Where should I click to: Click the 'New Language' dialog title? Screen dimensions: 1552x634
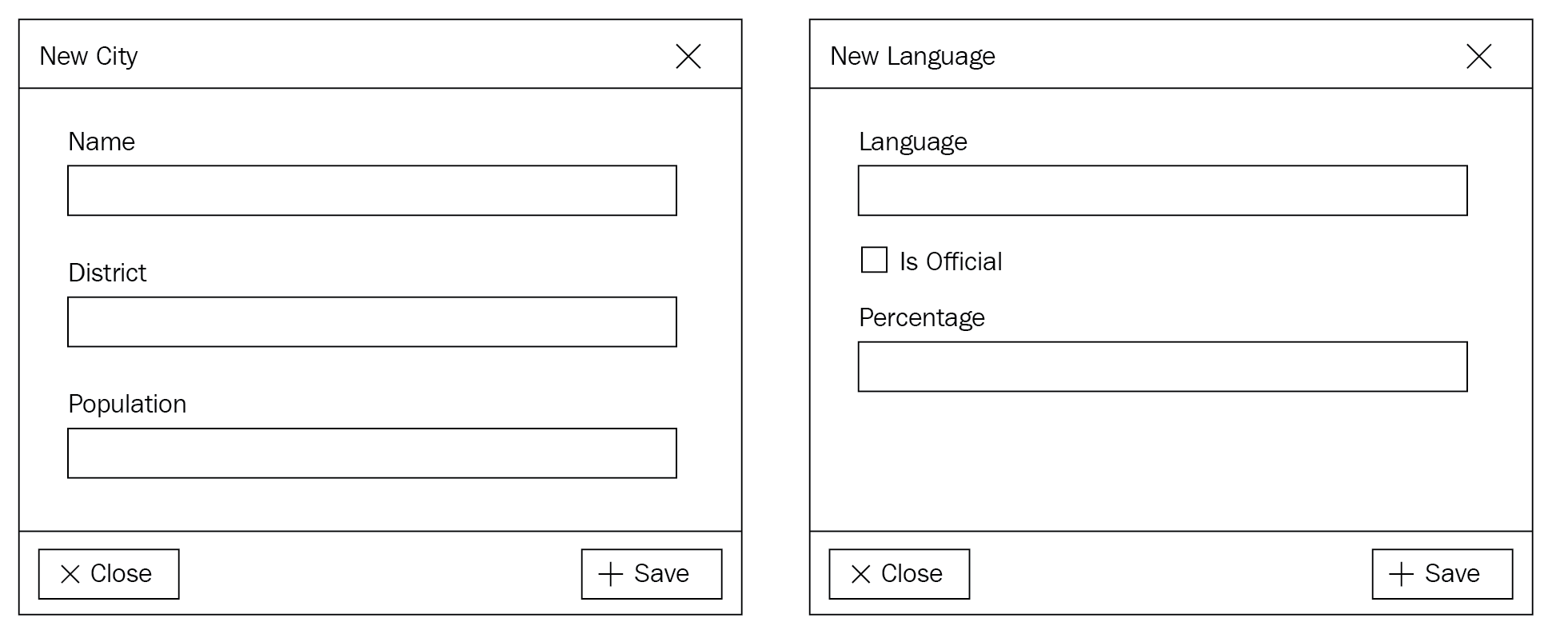coord(912,56)
